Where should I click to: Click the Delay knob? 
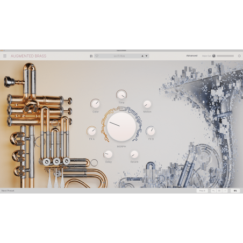[109, 154]
